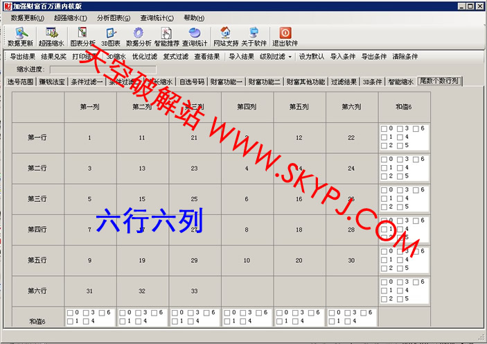Switch to the 财富功能一 tab

coord(227,82)
